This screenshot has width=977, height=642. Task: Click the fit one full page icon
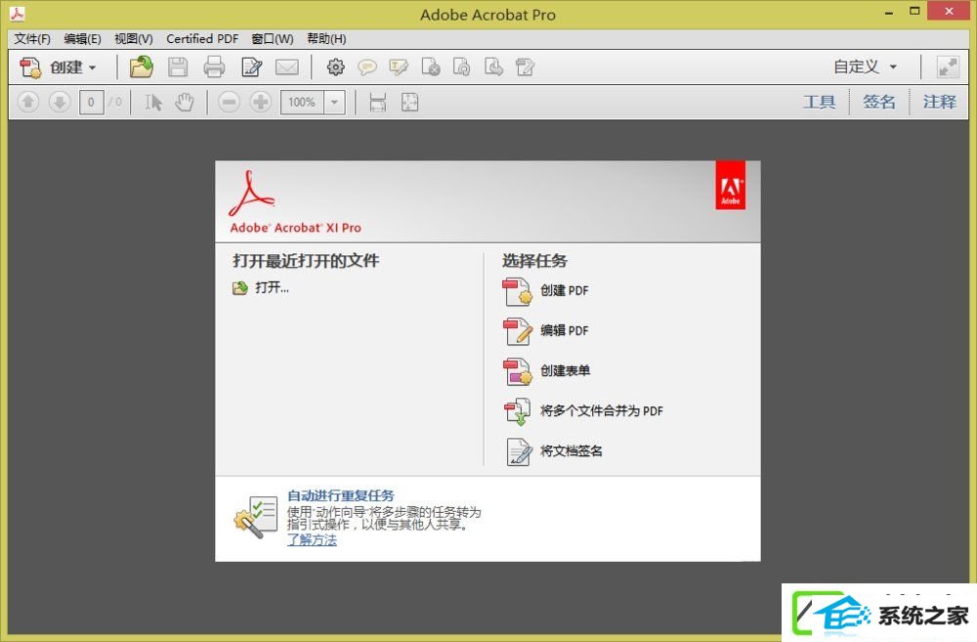coord(409,102)
